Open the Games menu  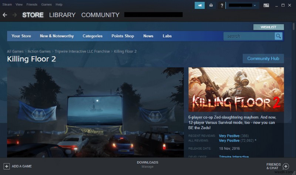pyautogui.click(x=47, y=4)
